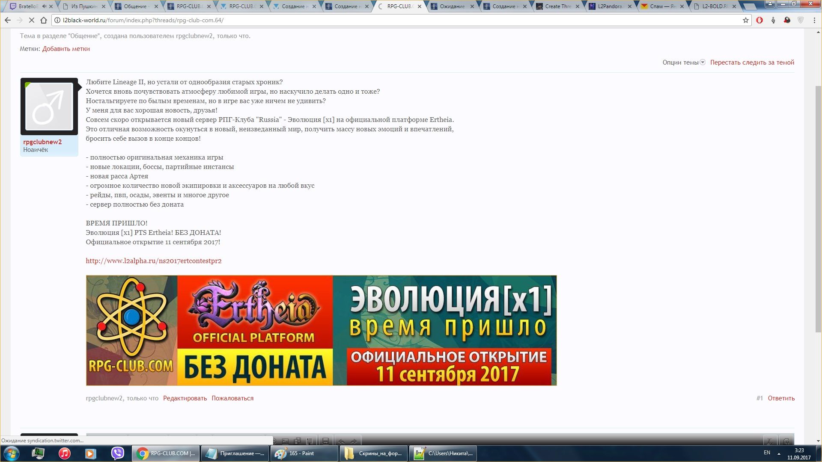The image size is (822, 462).
Task: Switch to the L2Pandora tab
Action: click(610, 6)
